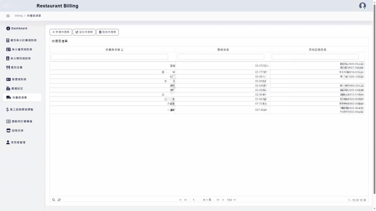The width and height of the screenshot is (376, 211).
Task: Click the search icon in table footer
Action: pyautogui.click(x=54, y=200)
